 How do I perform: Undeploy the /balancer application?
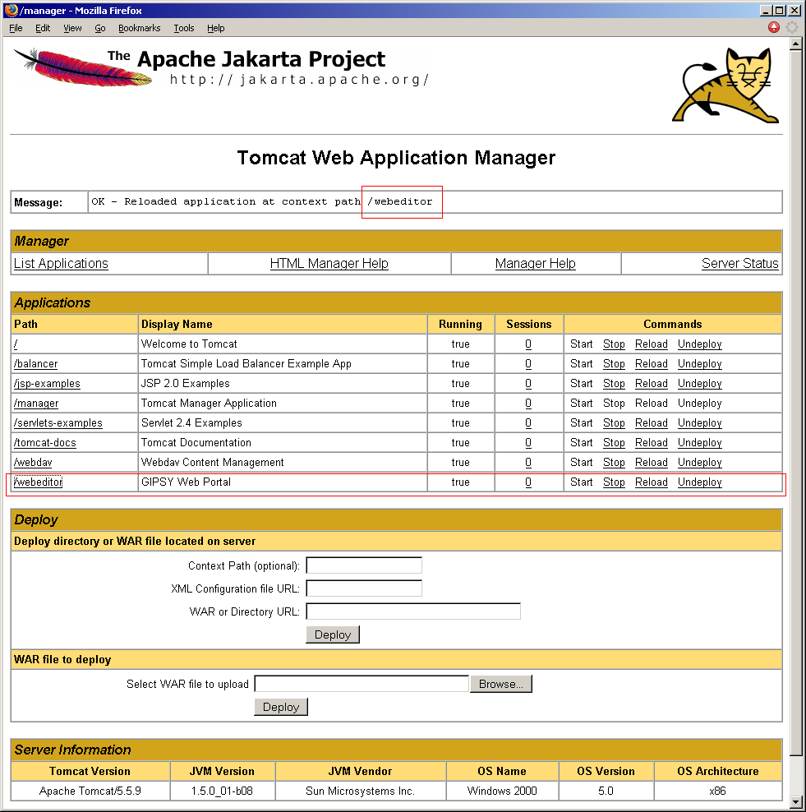[700, 363]
